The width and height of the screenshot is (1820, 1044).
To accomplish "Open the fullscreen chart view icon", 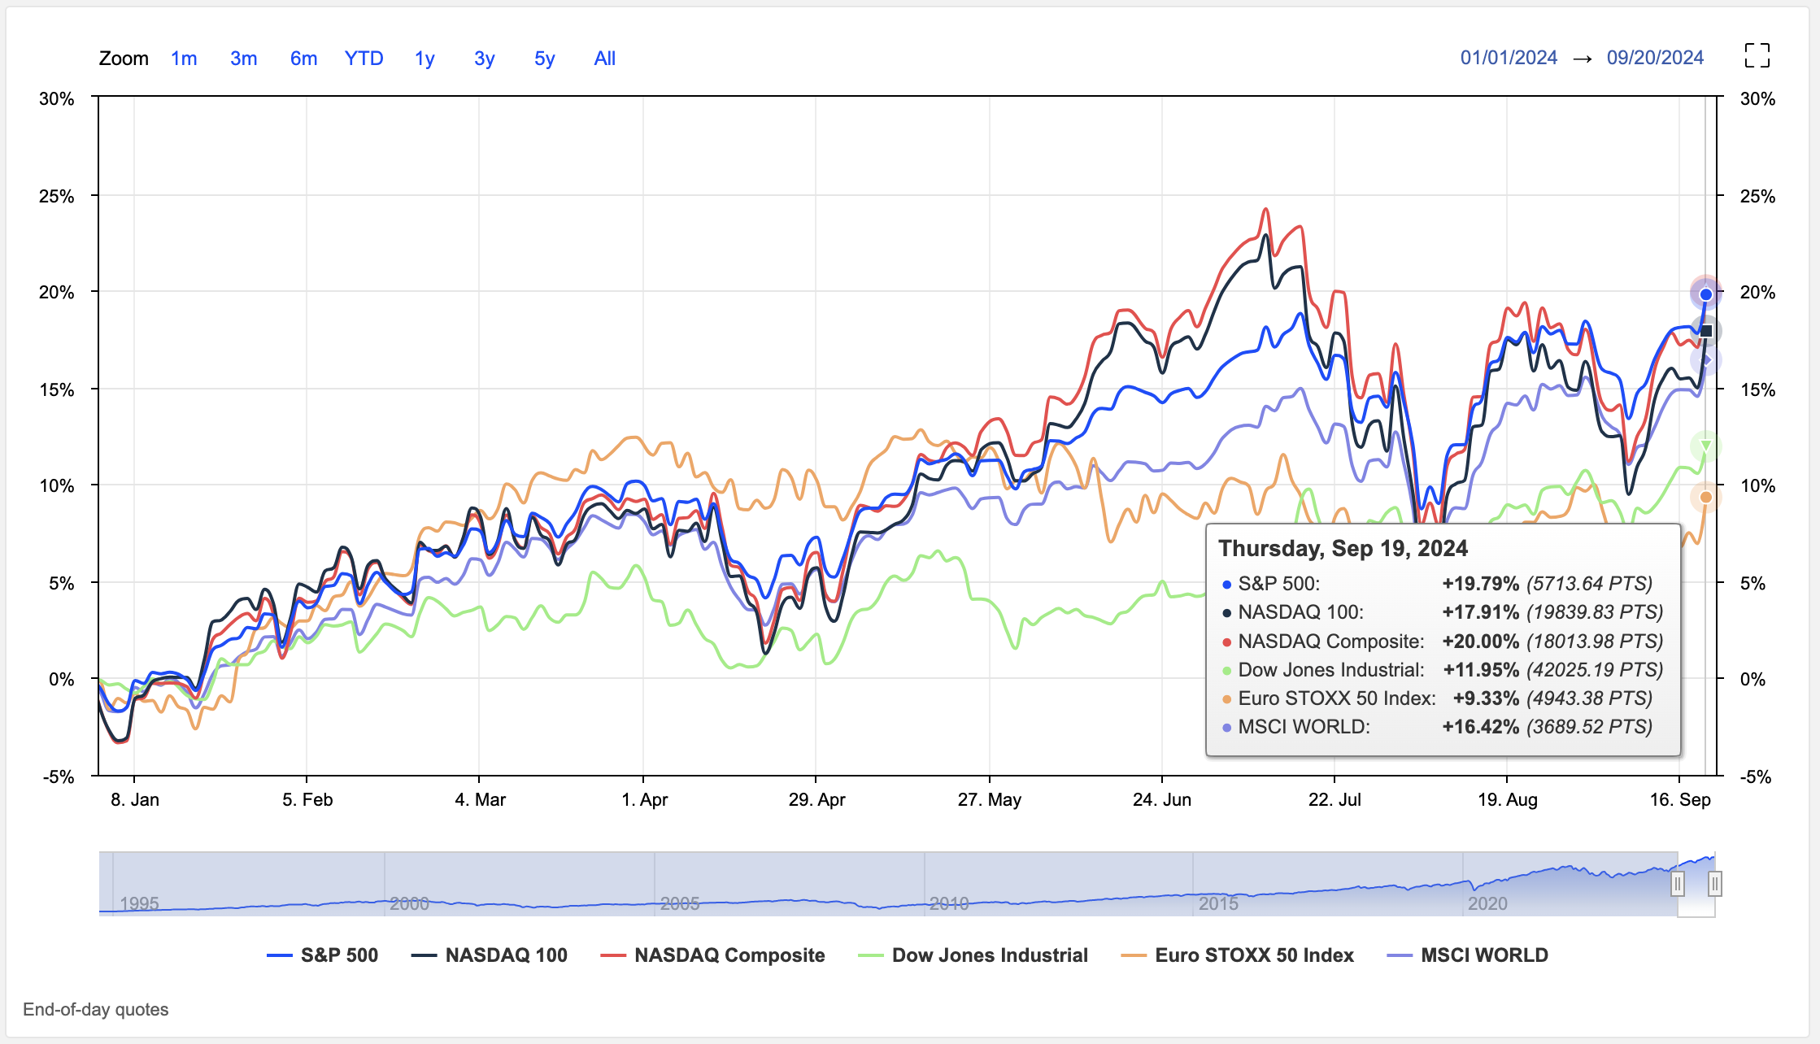I will click(1757, 56).
